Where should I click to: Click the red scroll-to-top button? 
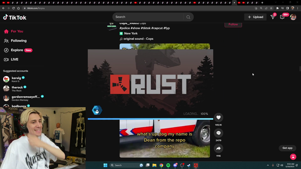(293, 157)
